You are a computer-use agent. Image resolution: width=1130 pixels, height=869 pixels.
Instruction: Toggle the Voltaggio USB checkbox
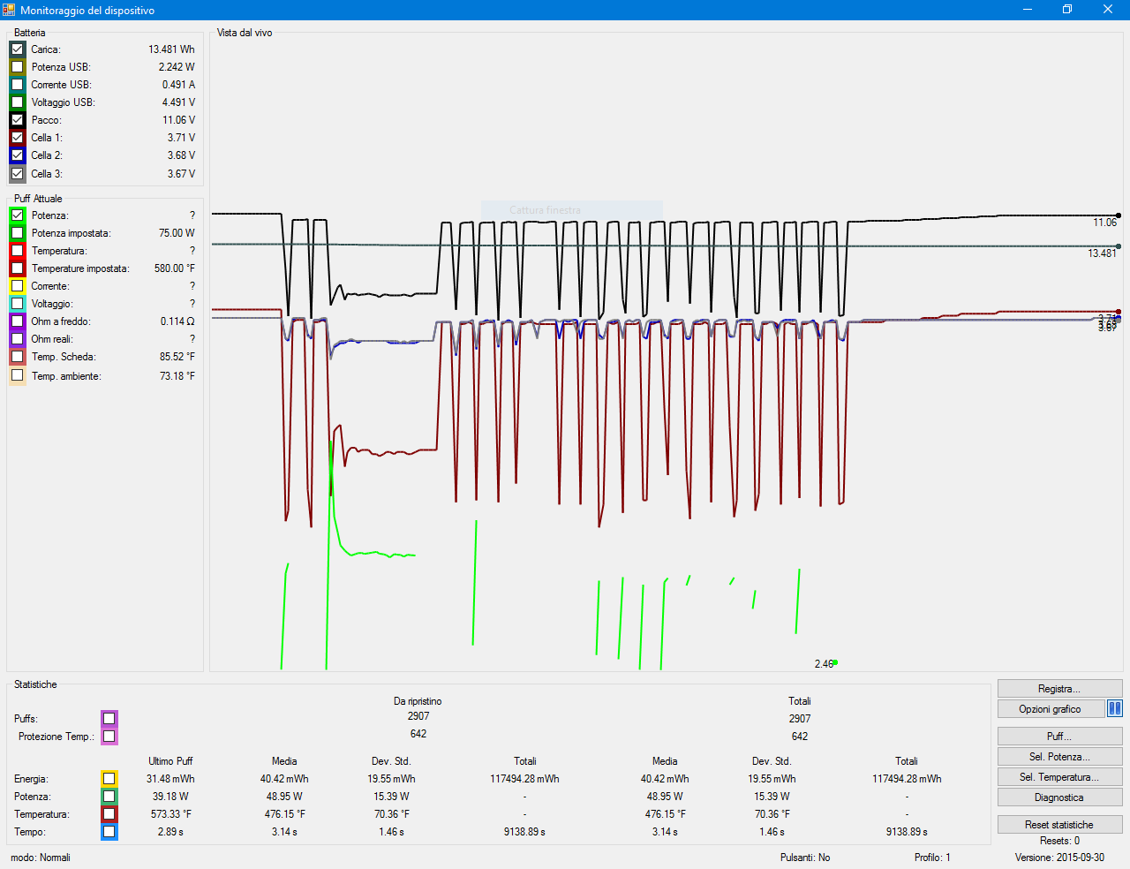coord(18,102)
